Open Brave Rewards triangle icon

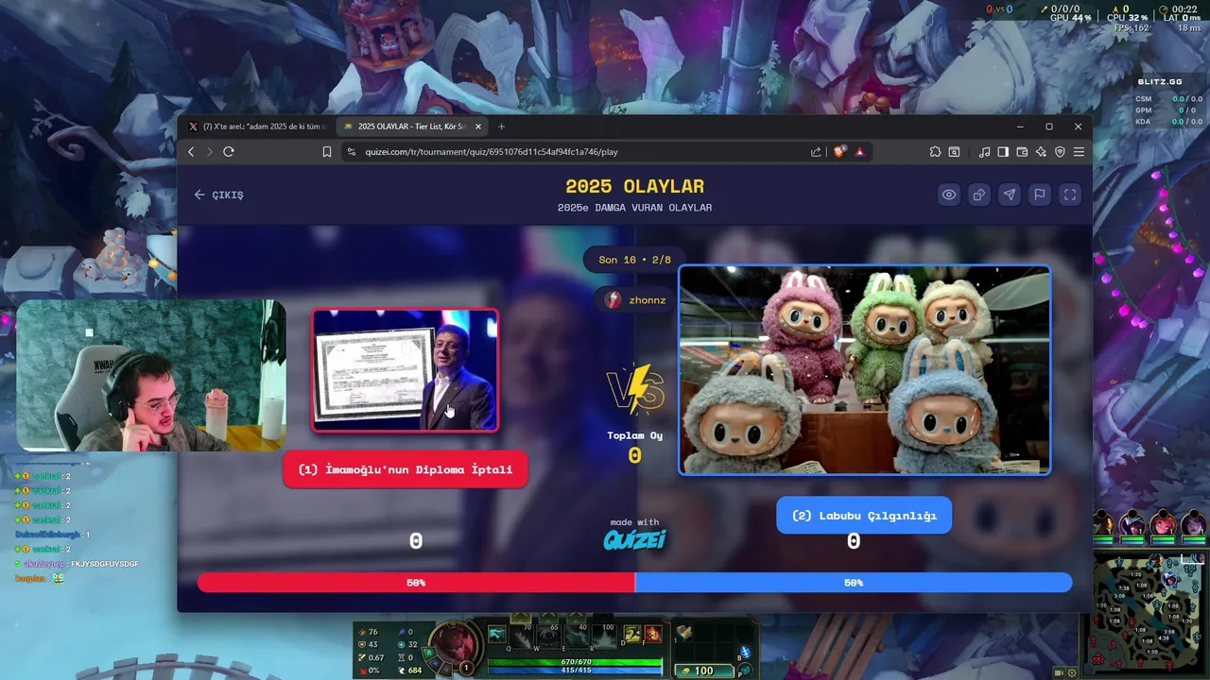[860, 152]
